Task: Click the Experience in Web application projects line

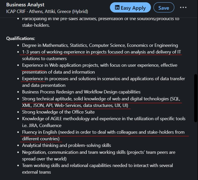Action: point(100,65)
